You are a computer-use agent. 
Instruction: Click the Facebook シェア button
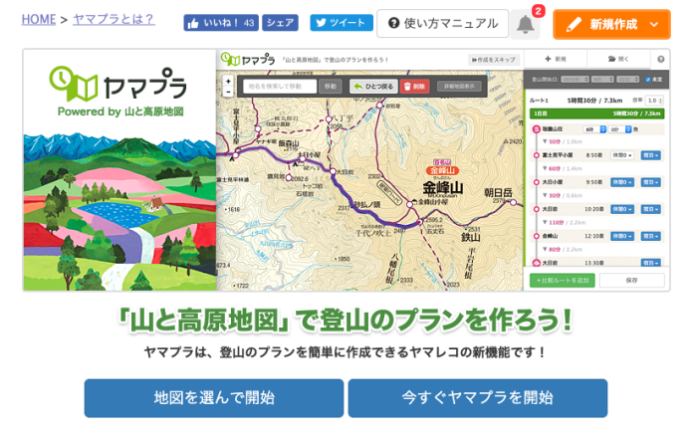coord(280,23)
